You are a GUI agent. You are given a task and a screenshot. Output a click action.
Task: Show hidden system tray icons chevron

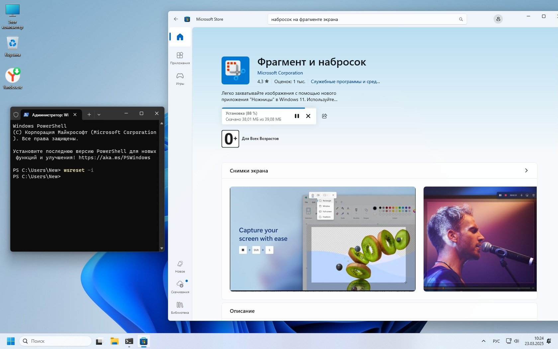(483, 341)
